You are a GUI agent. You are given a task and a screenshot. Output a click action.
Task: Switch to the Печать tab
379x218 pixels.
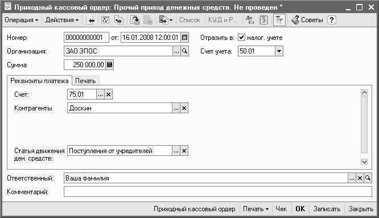coord(85,81)
